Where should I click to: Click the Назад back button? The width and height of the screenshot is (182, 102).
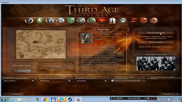click(14, 94)
